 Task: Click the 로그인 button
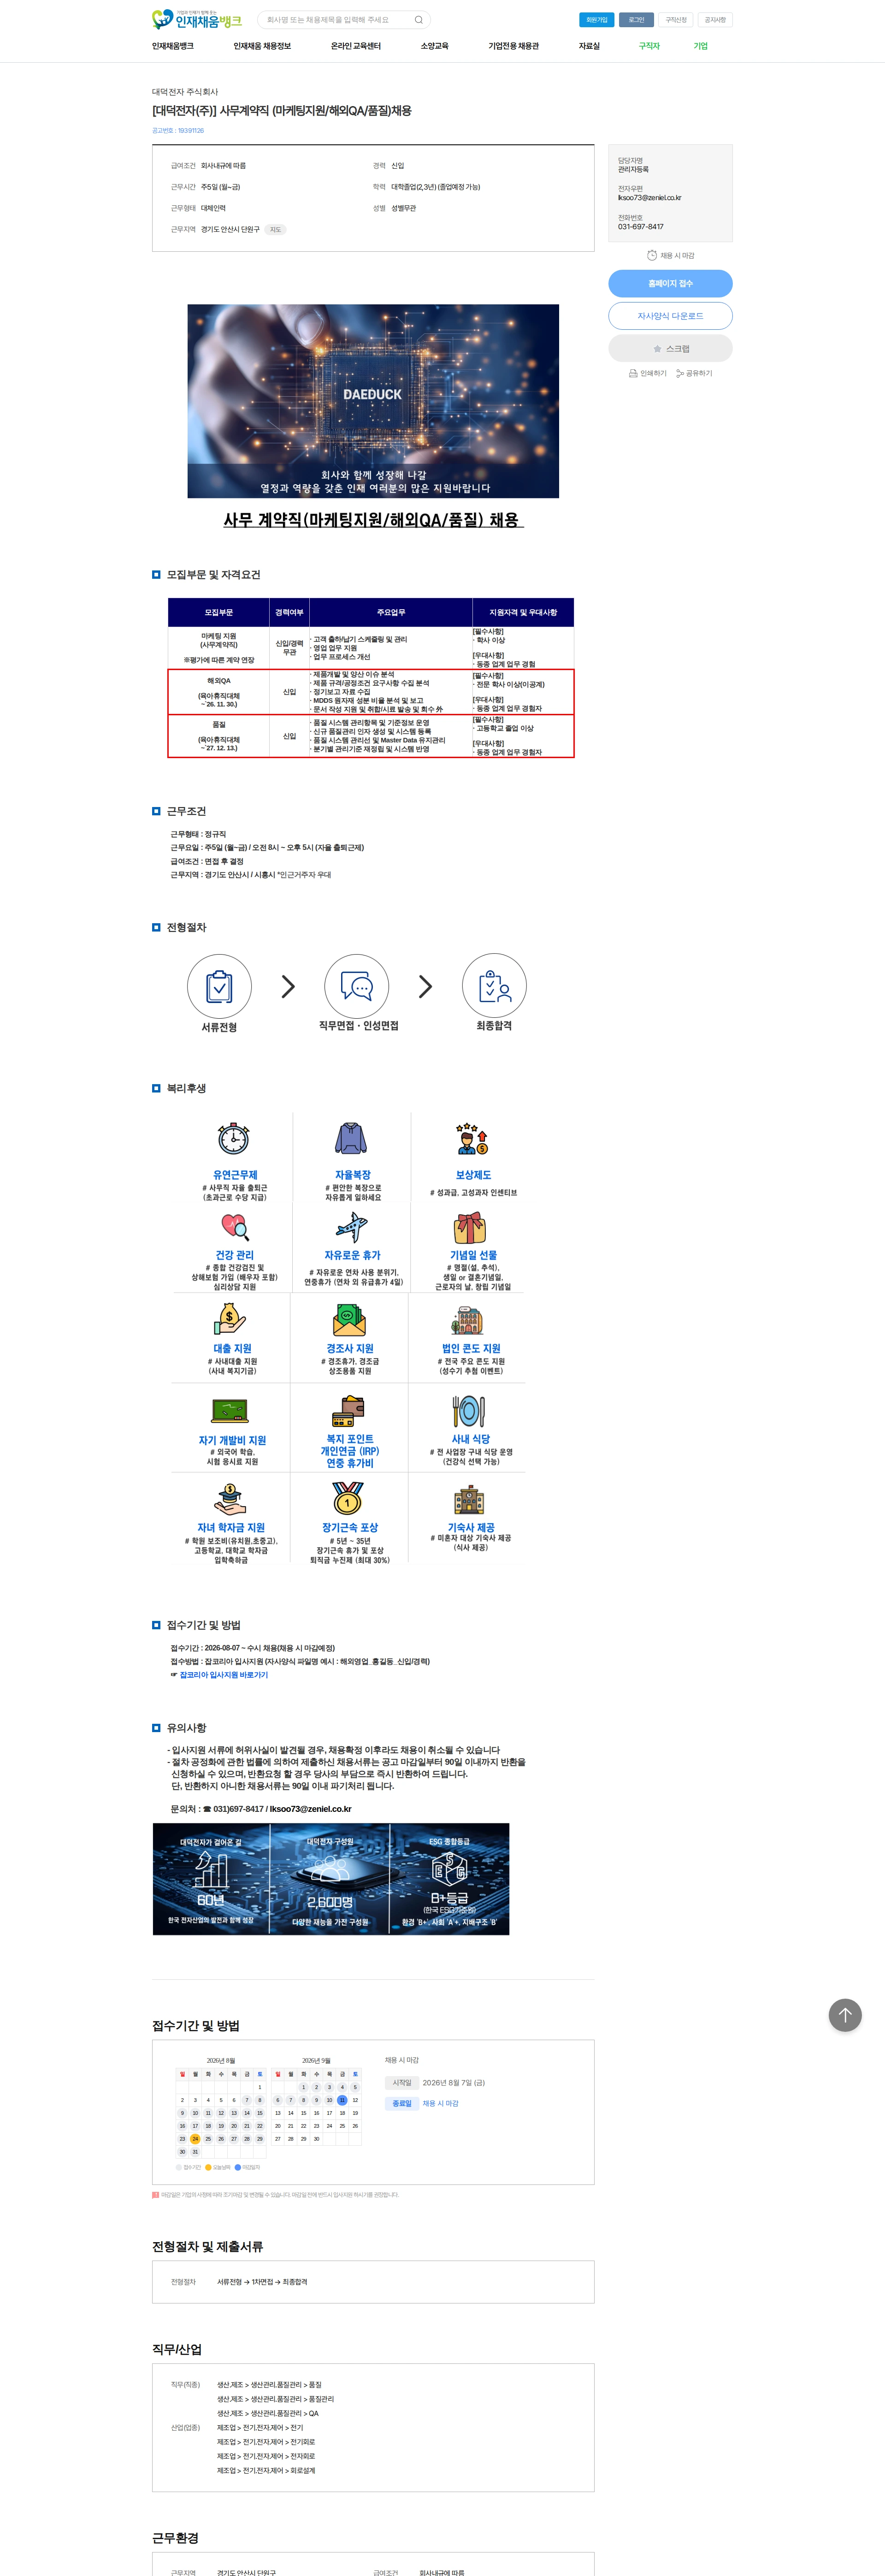coord(636,20)
